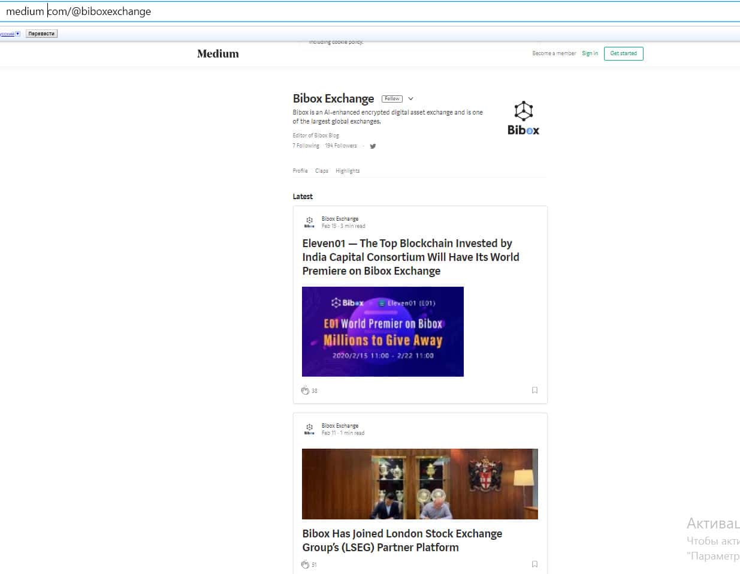This screenshot has height=574, width=740.
Task: Follow Bibox Exchange
Action: pyautogui.click(x=392, y=98)
